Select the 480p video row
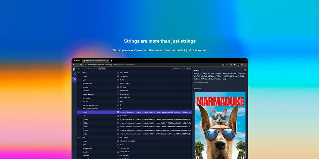Screen dimensions: 319x159 point(135,127)
